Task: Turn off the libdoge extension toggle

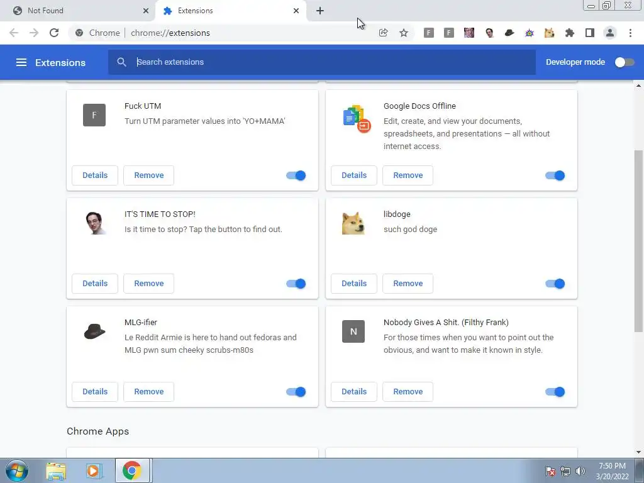Action: [555, 284]
